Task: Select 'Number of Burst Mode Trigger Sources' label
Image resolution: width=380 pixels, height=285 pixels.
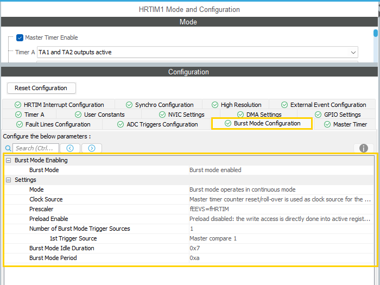Action: pyautogui.click(x=80, y=229)
